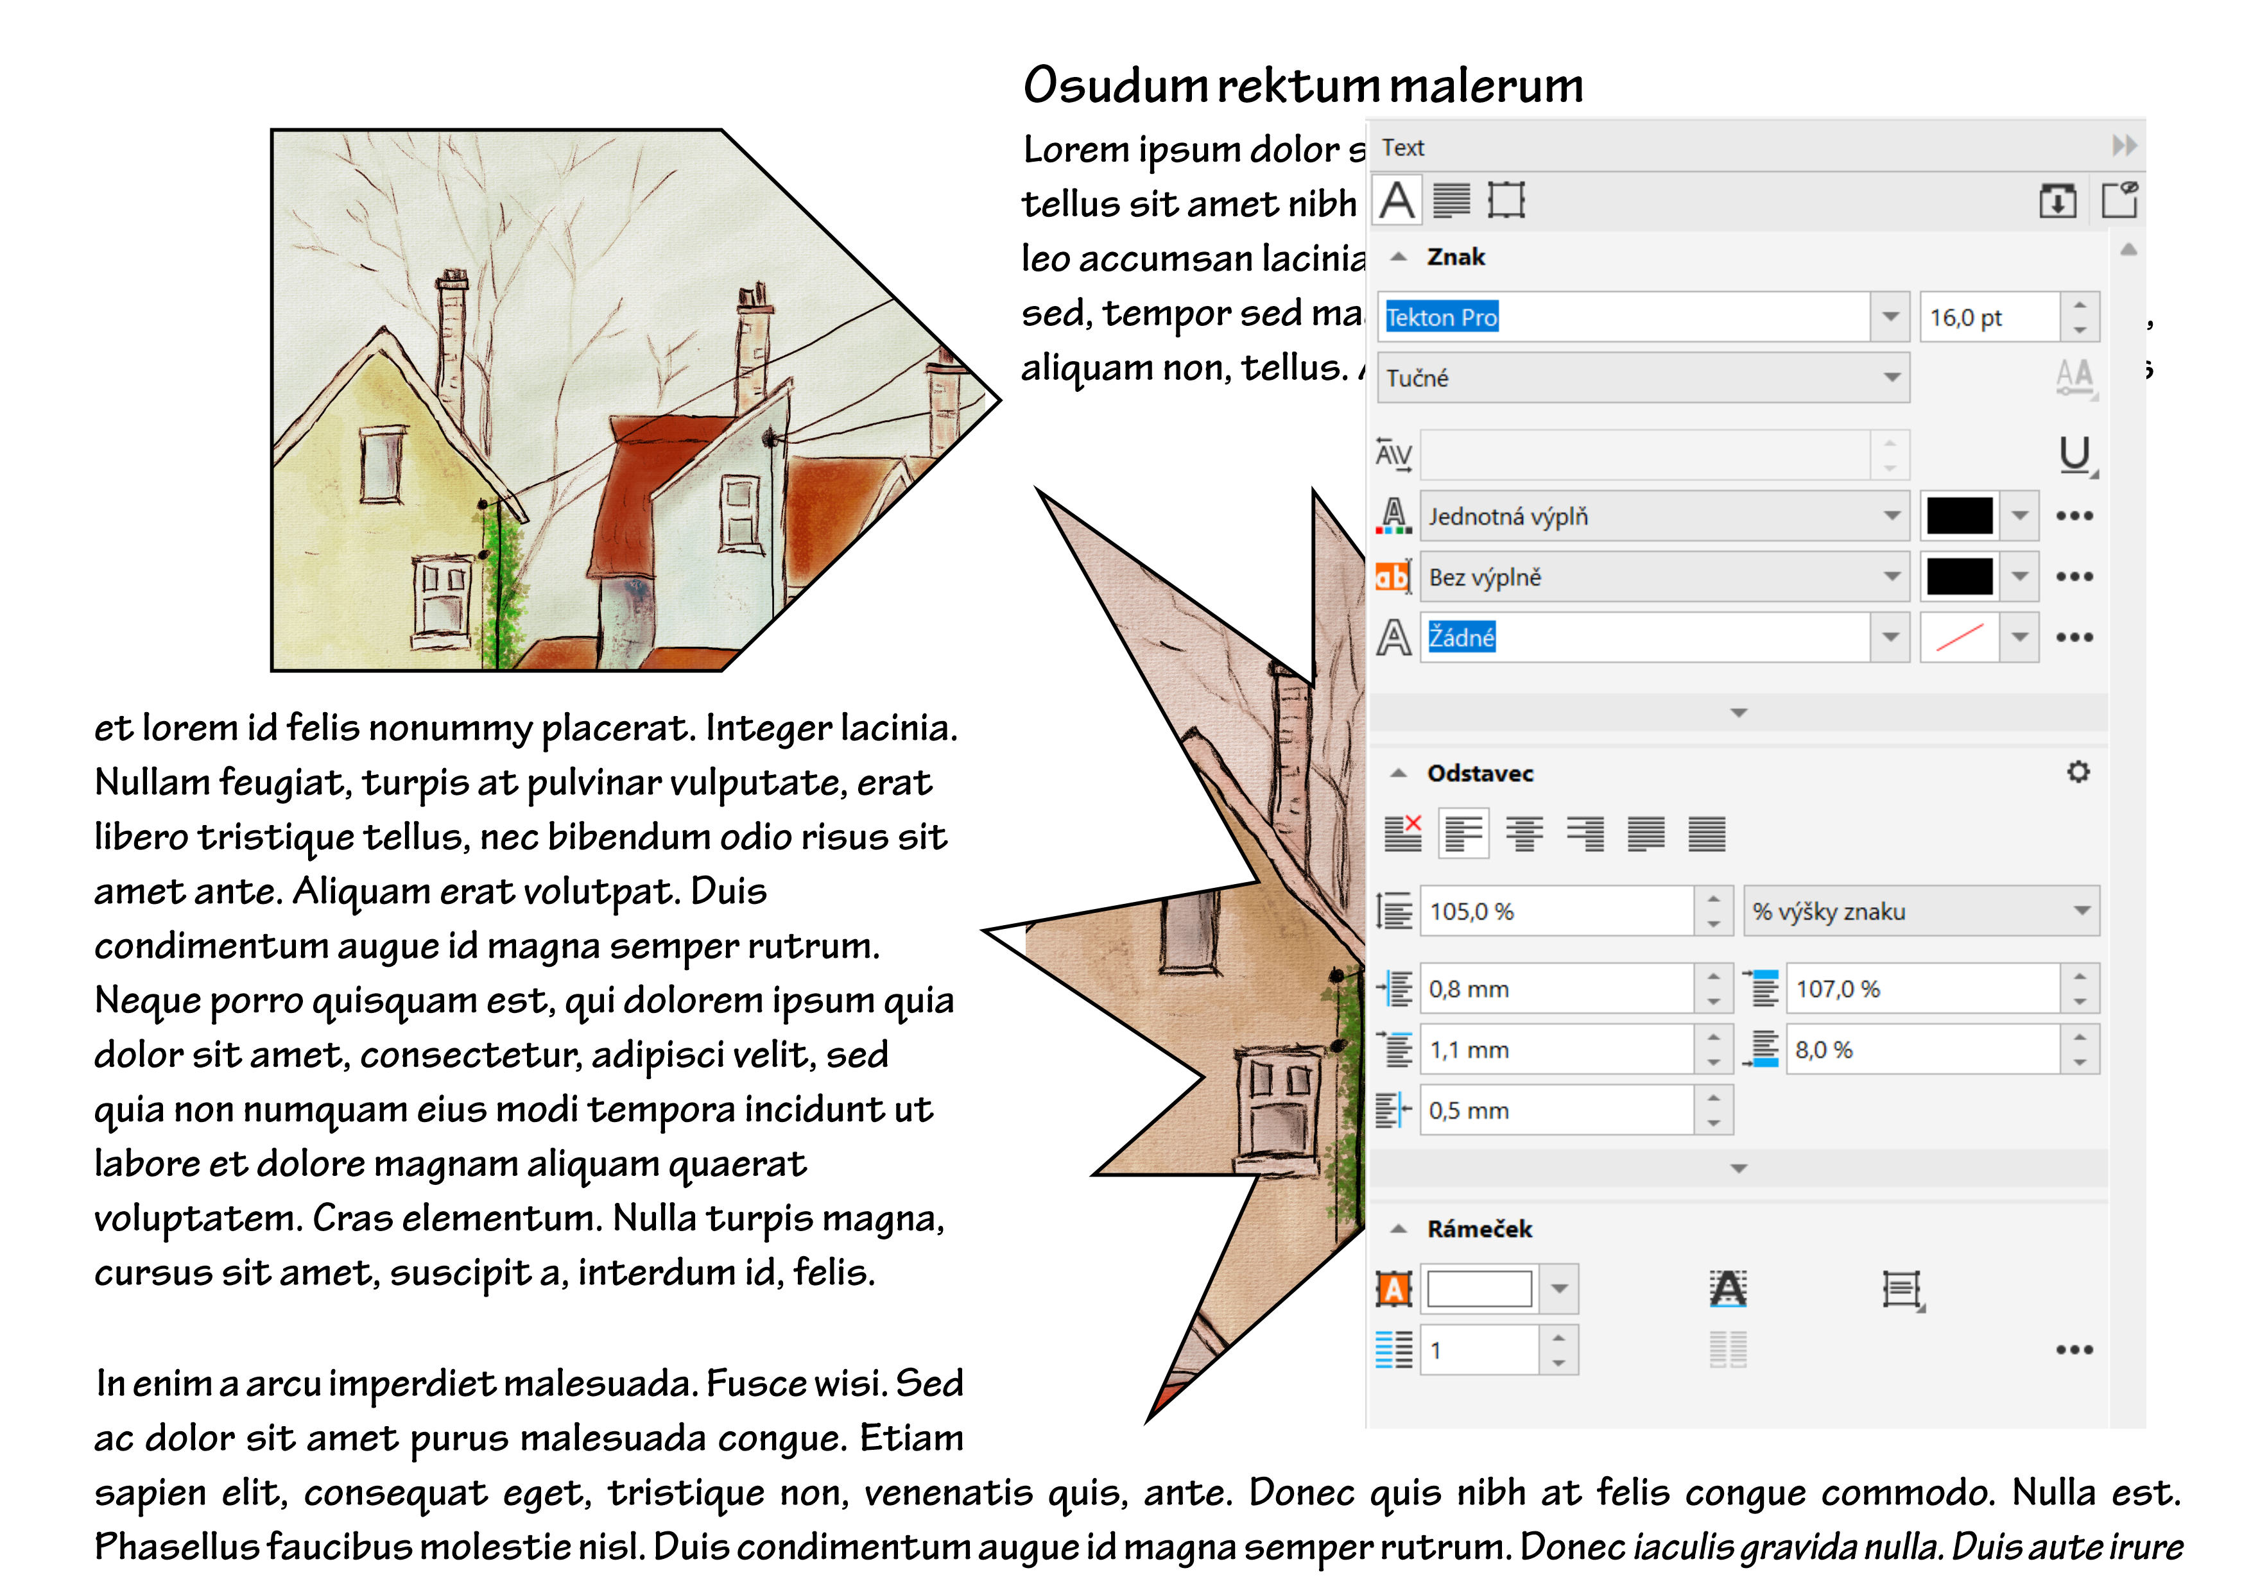Select the center alignment icon

click(x=1524, y=834)
